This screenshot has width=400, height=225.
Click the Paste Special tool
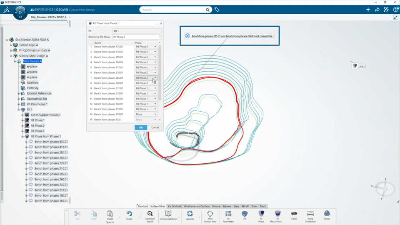tap(110, 217)
